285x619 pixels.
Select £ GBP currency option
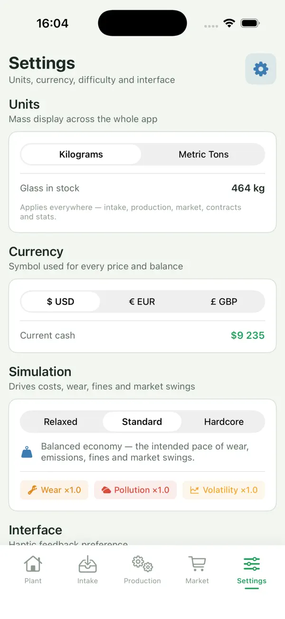tap(224, 302)
